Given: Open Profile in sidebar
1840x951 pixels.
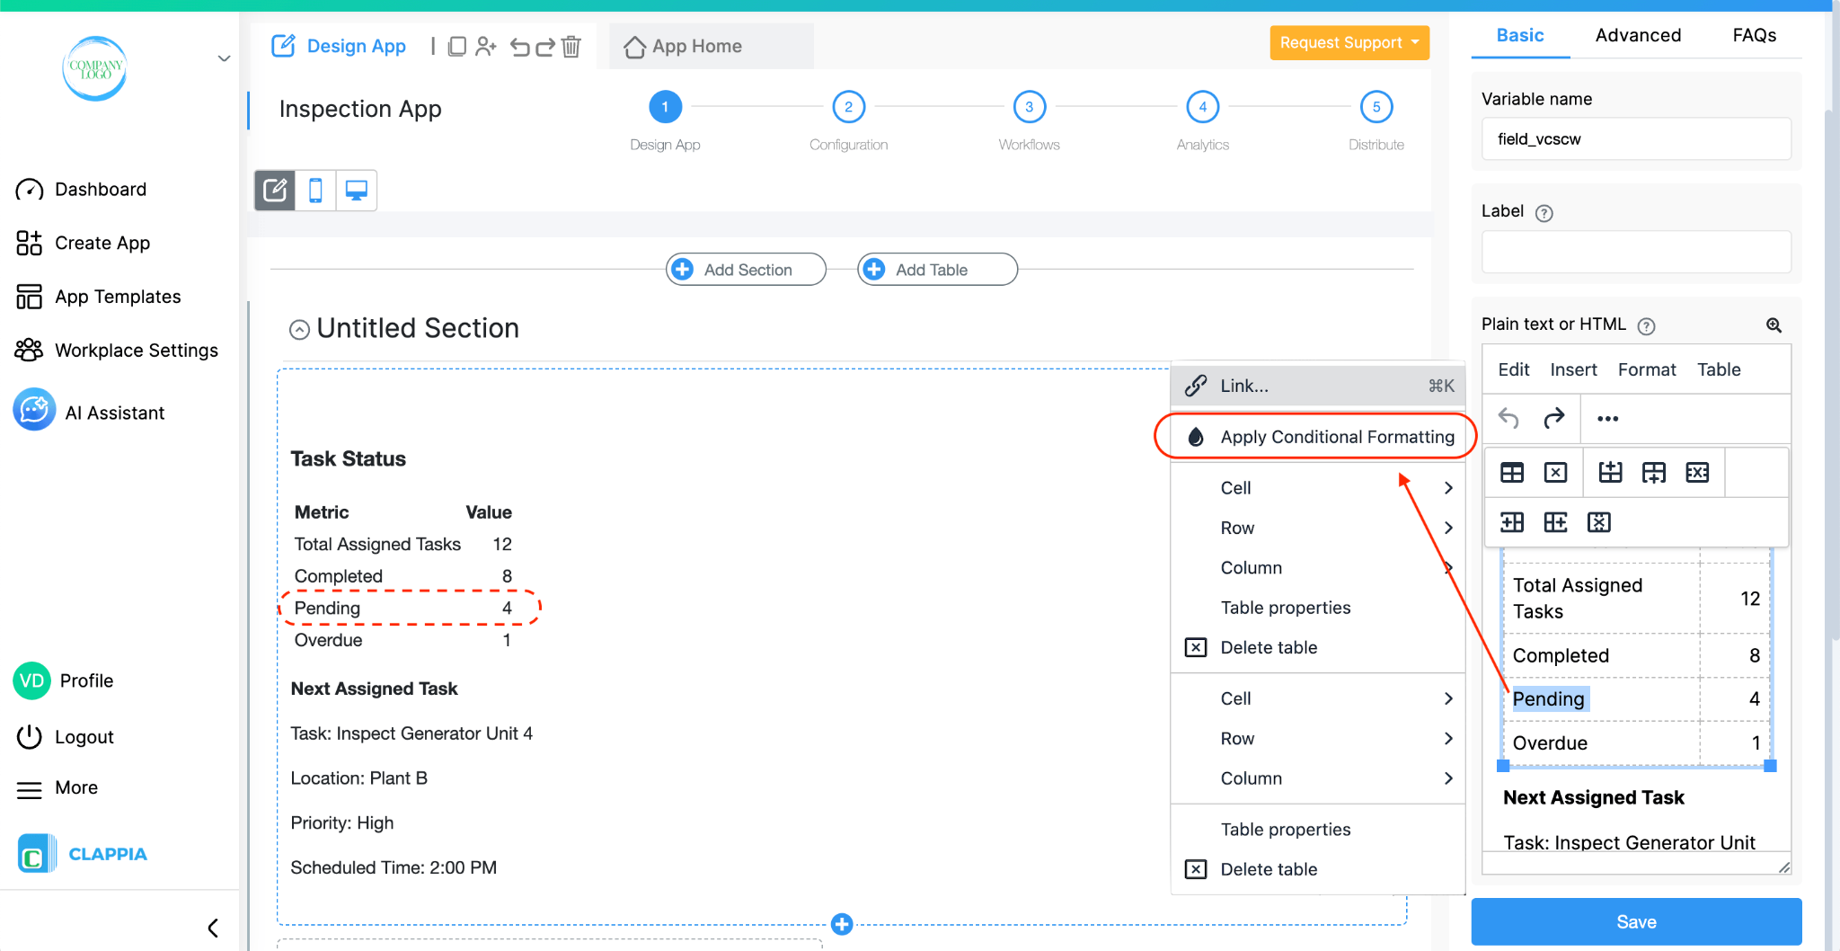Looking at the screenshot, I should click(x=64, y=680).
